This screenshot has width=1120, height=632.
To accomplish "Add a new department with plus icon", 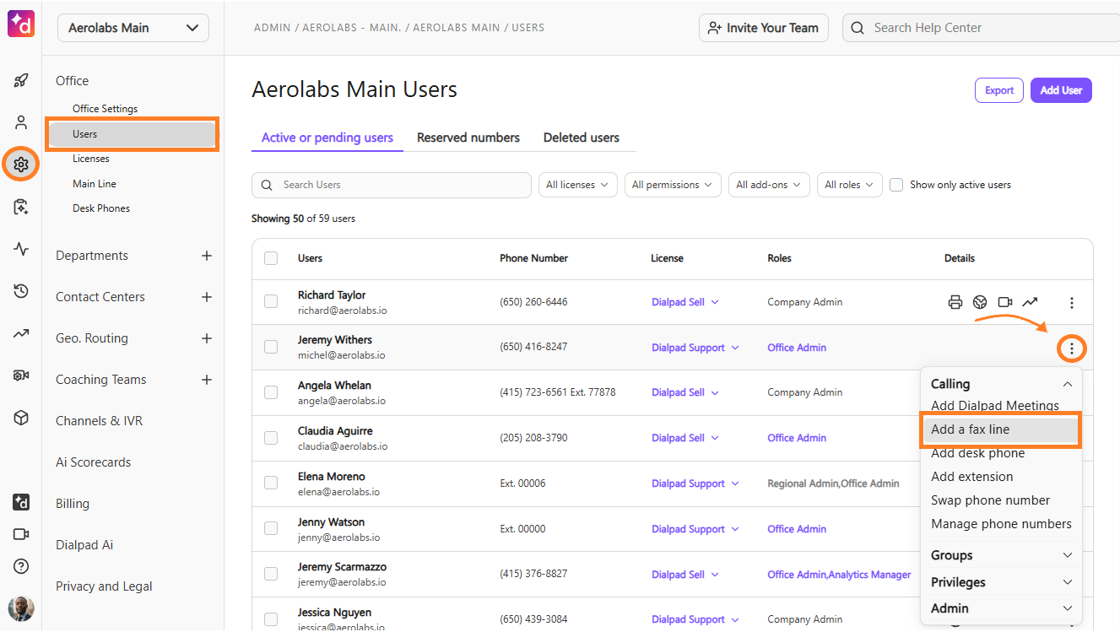I will (207, 256).
